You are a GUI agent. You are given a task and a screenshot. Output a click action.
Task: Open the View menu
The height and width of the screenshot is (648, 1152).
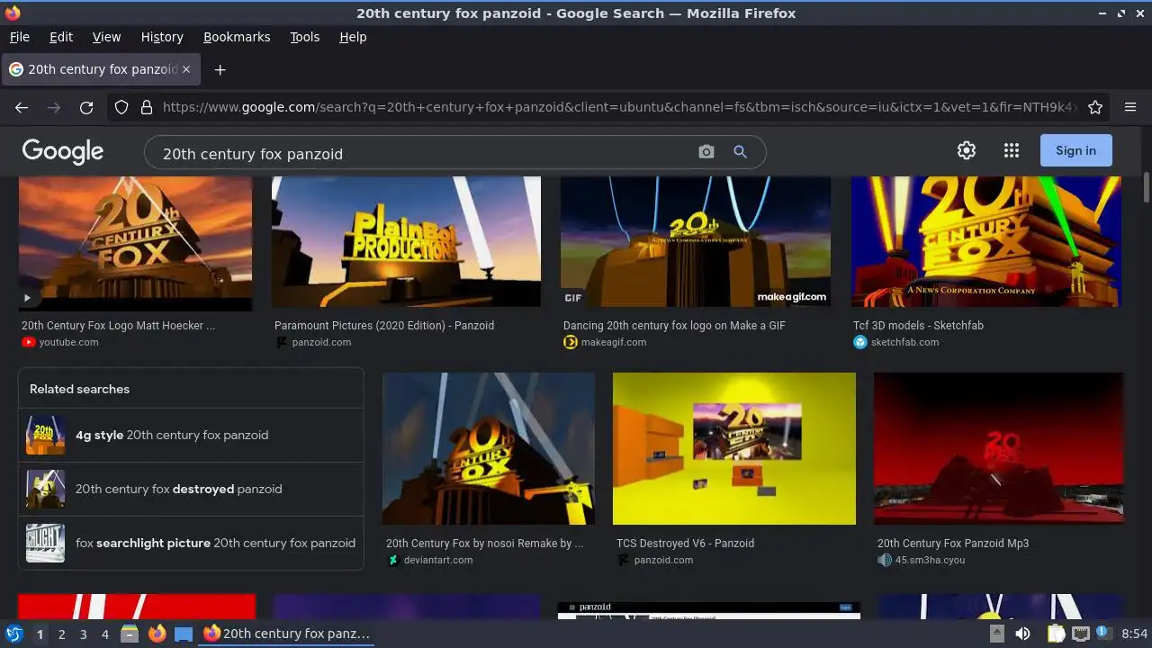click(x=106, y=37)
